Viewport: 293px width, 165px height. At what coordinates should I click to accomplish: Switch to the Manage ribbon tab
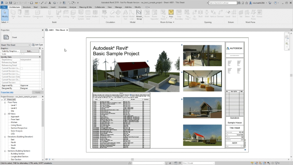point(118,7)
